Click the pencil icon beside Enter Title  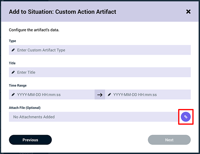[x=13, y=72]
